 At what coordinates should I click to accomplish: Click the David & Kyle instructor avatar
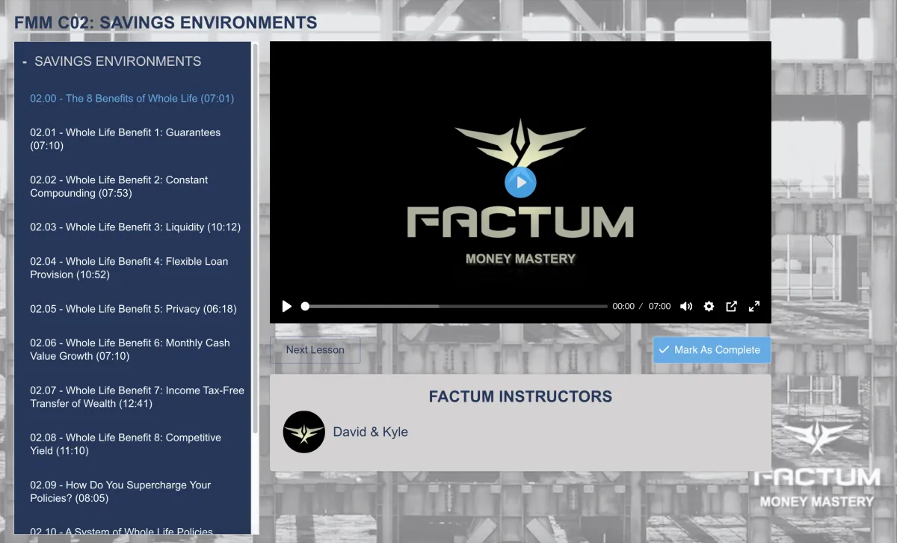(304, 432)
